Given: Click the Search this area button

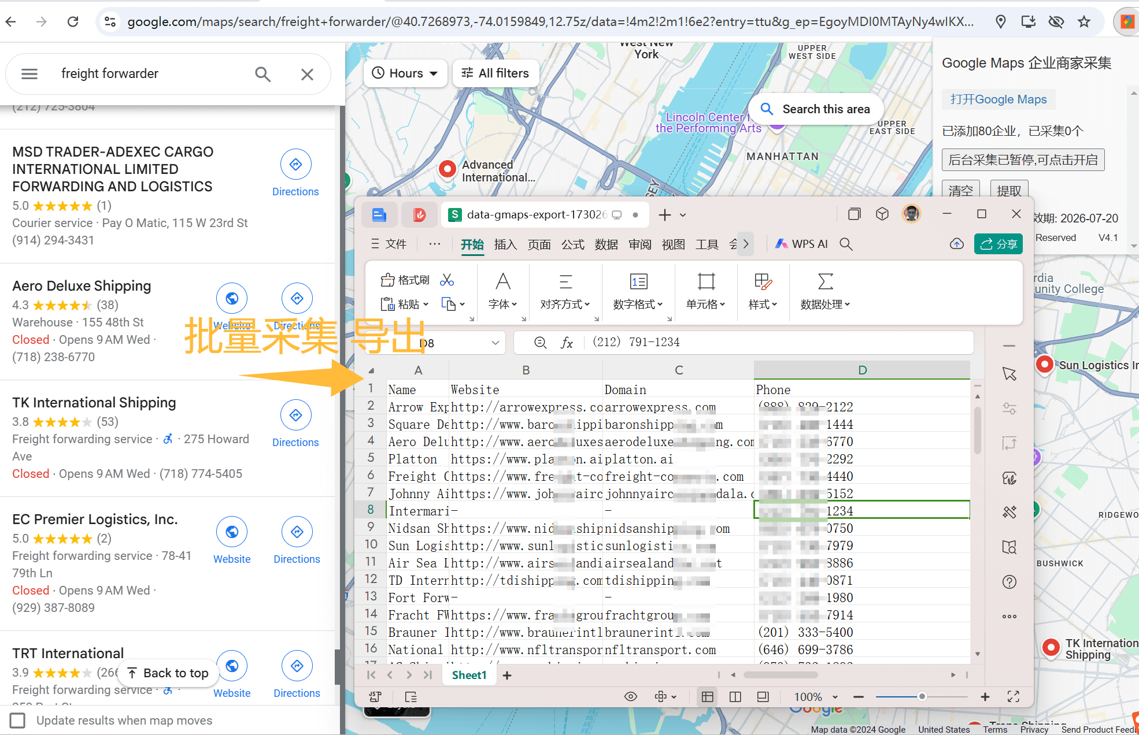Looking at the screenshot, I should click(816, 109).
